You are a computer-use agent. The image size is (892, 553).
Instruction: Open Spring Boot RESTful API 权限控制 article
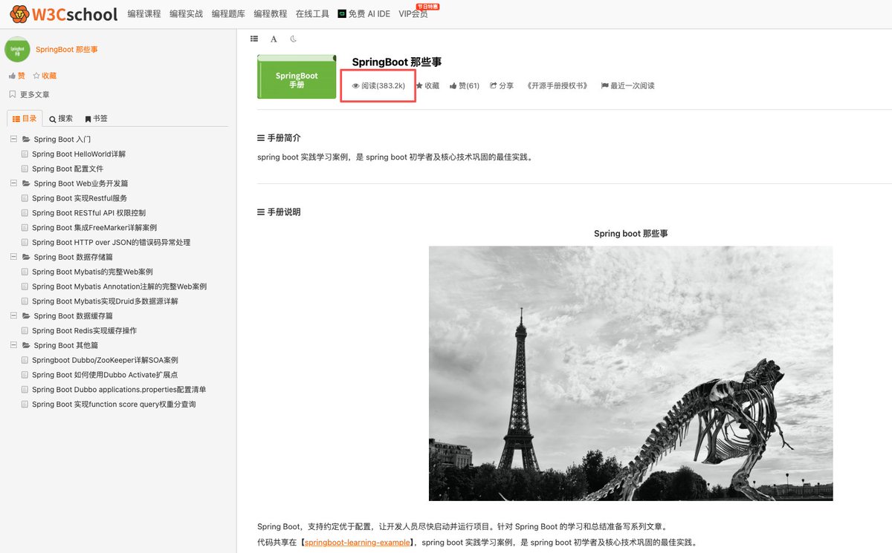(x=88, y=213)
